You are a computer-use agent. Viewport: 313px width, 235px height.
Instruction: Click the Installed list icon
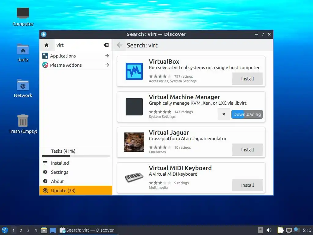tap(45, 163)
